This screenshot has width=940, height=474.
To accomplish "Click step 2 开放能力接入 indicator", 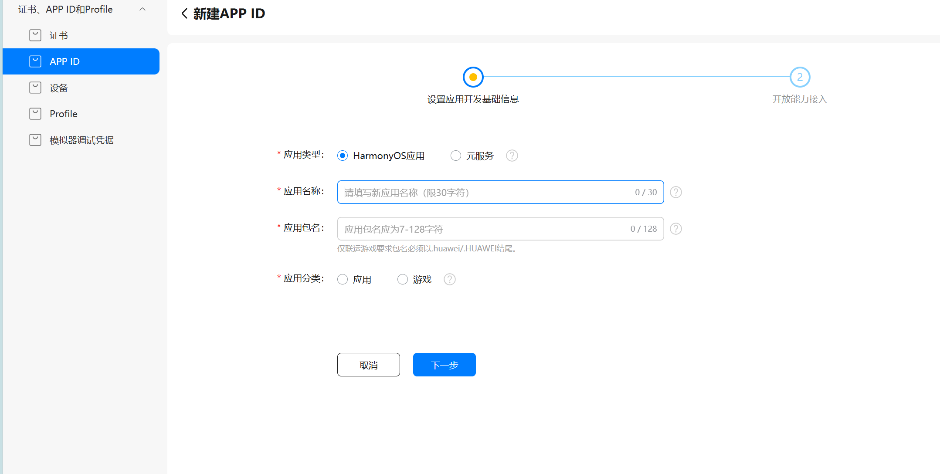I will pyautogui.click(x=800, y=77).
